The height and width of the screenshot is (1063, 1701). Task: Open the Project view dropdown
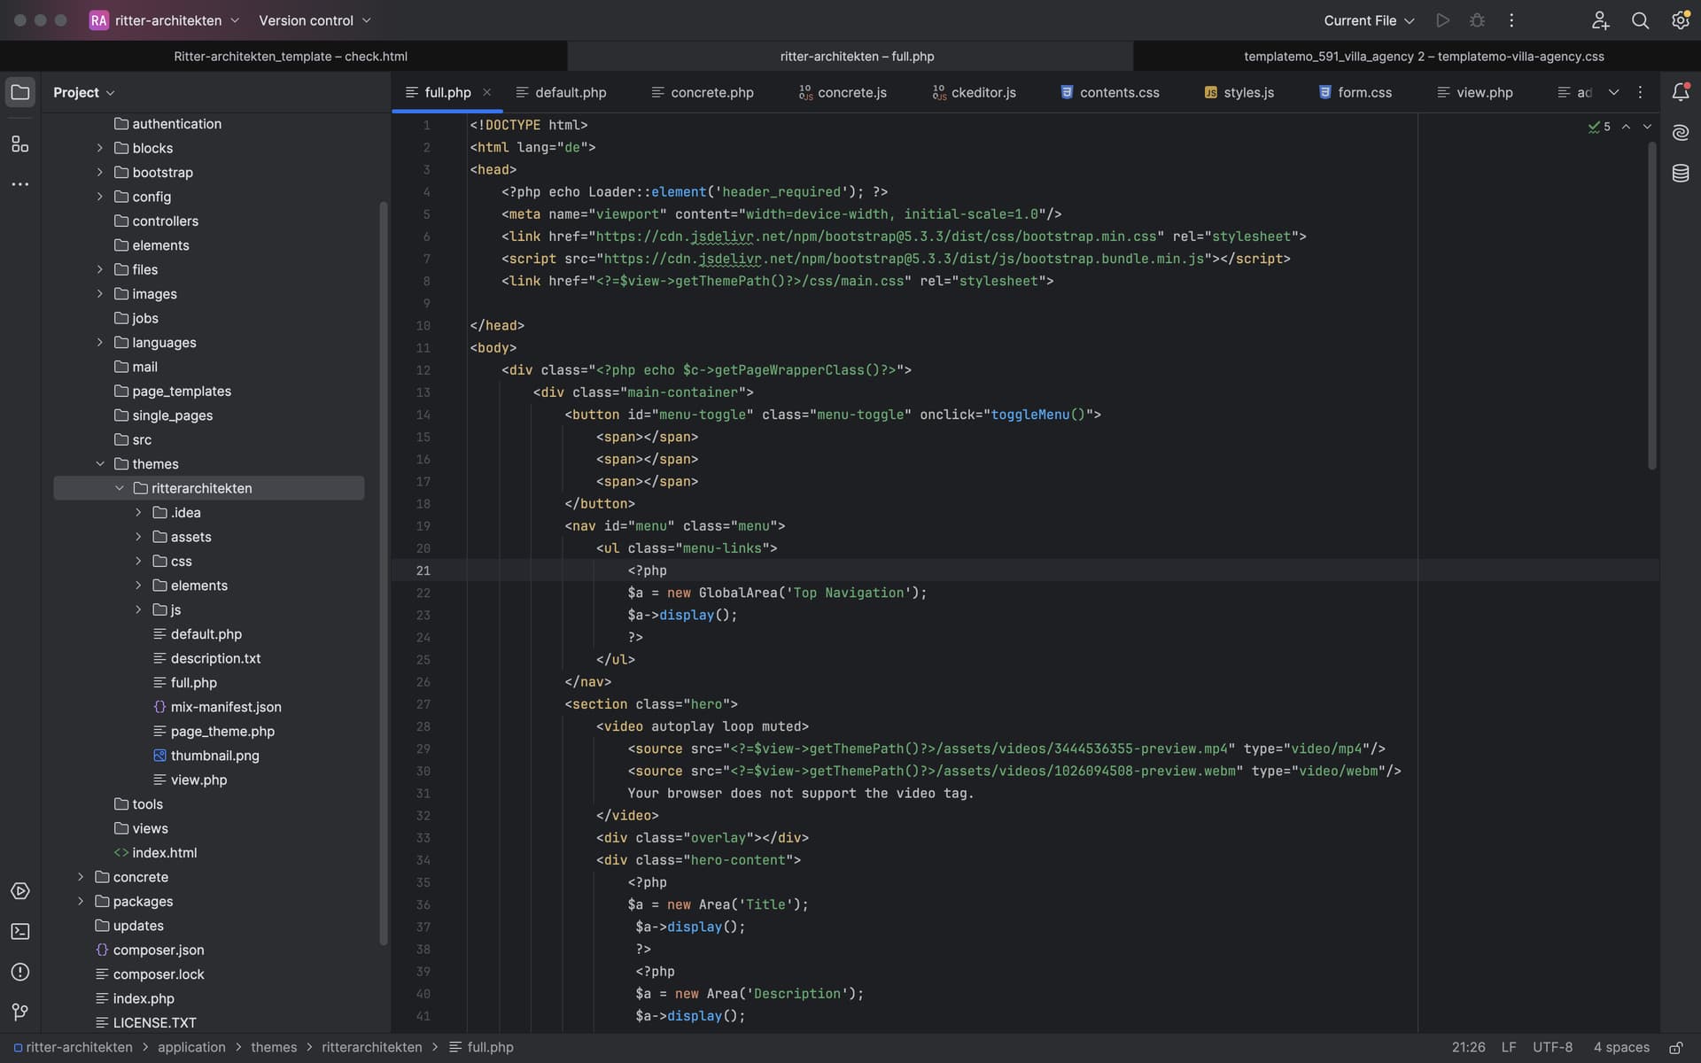[x=84, y=92]
